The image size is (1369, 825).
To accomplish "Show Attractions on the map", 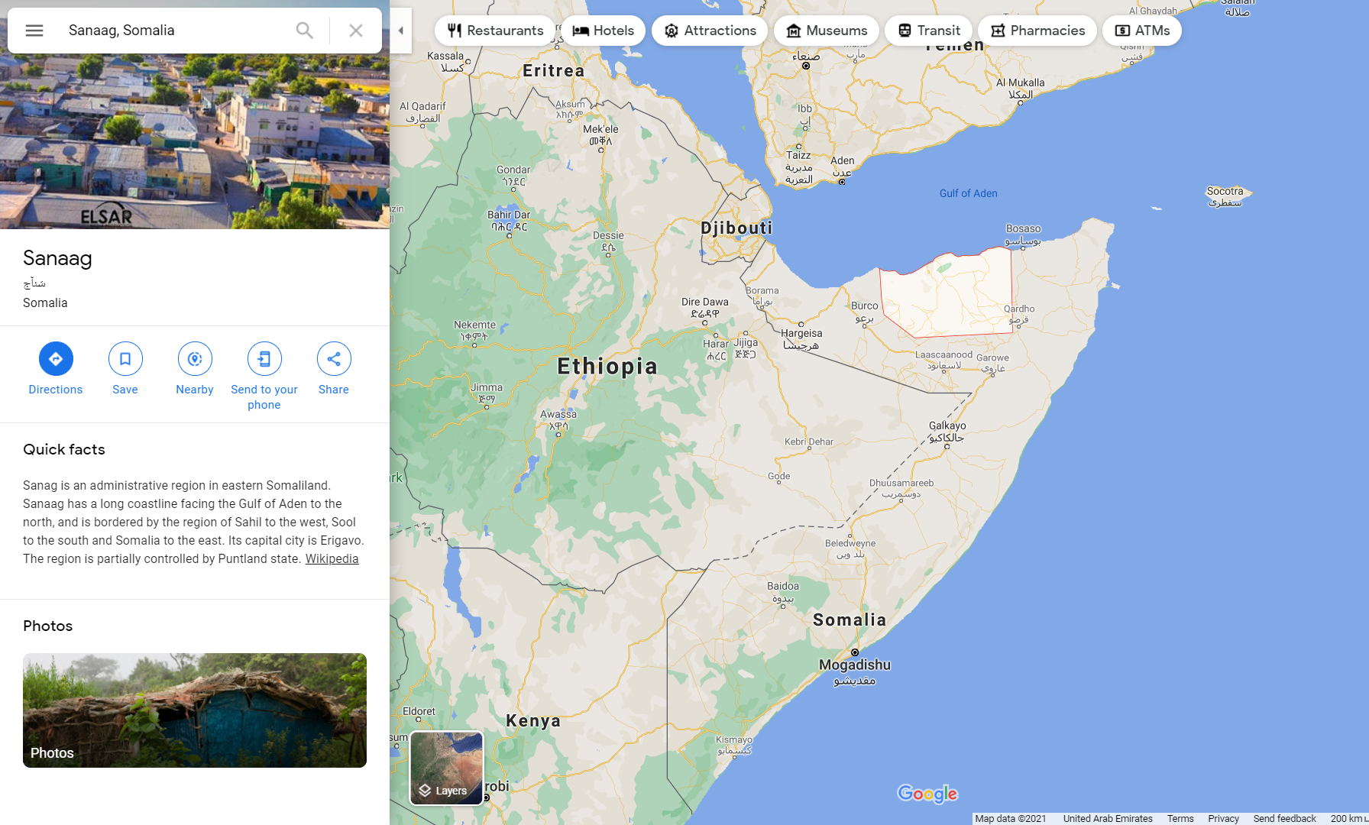I will point(710,31).
